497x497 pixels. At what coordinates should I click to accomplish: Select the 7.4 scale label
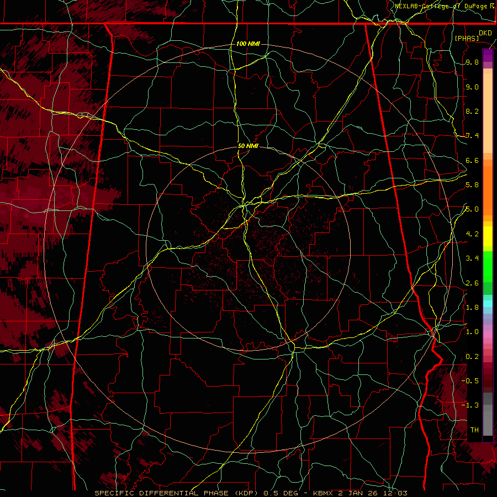[x=472, y=136]
